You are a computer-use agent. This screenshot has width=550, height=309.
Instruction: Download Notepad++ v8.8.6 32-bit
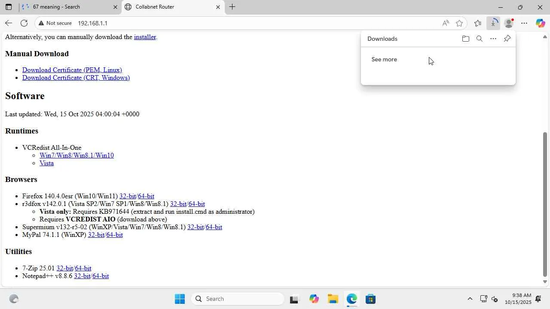(x=82, y=276)
